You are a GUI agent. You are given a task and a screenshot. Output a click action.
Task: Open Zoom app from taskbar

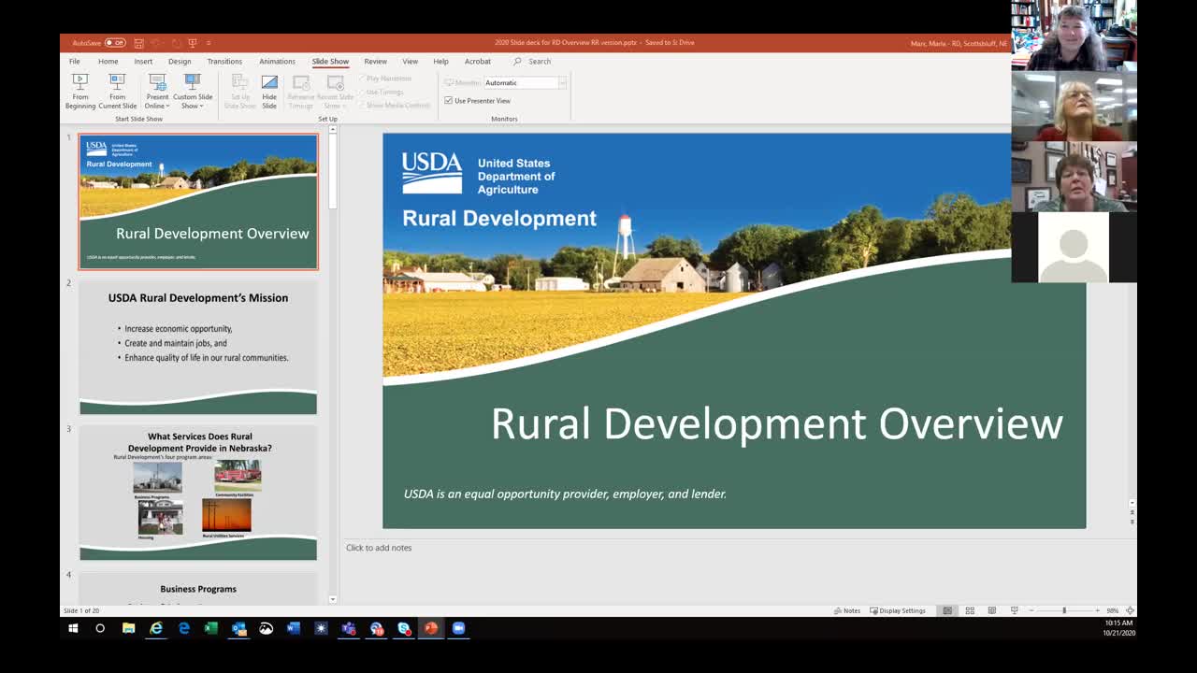click(x=458, y=628)
